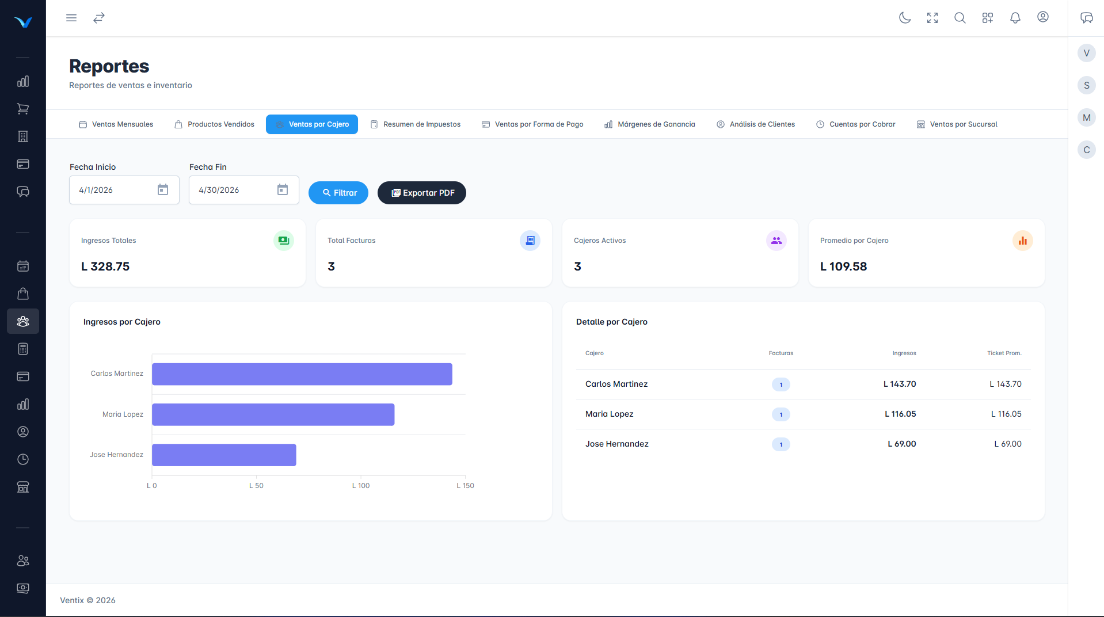Open the global search
1104x617 pixels.
tap(960, 18)
